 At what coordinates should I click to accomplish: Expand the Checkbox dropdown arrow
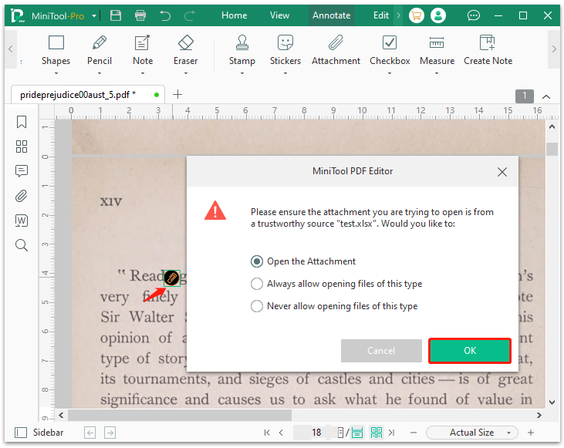pos(390,73)
